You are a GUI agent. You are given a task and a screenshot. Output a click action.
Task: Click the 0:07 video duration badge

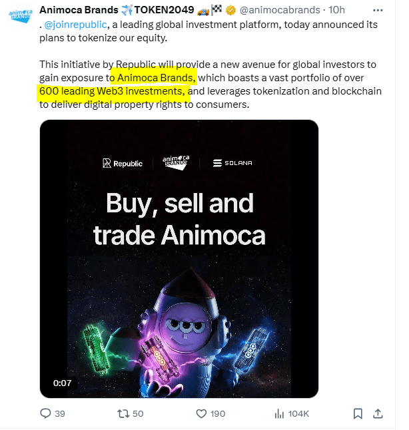[63, 383]
